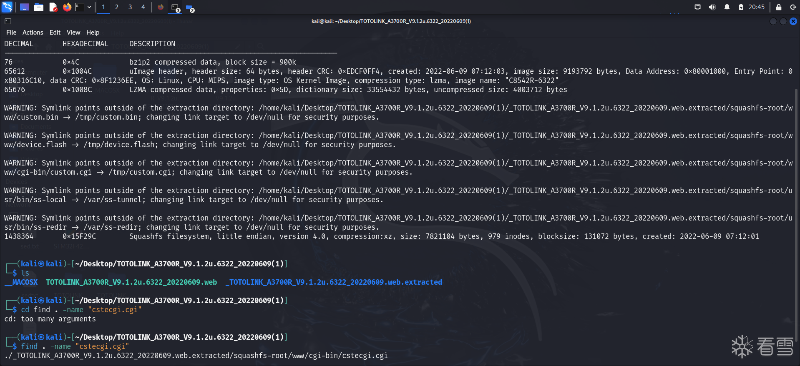The width and height of the screenshot is (800, 366).
Task: Click the cstecgi.cgi path result line
Action: (x=196, y=356)
